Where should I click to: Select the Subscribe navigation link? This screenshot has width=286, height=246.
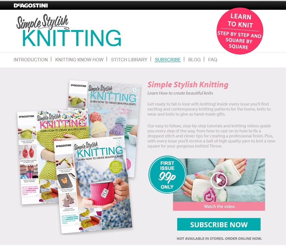pos(168,60)
